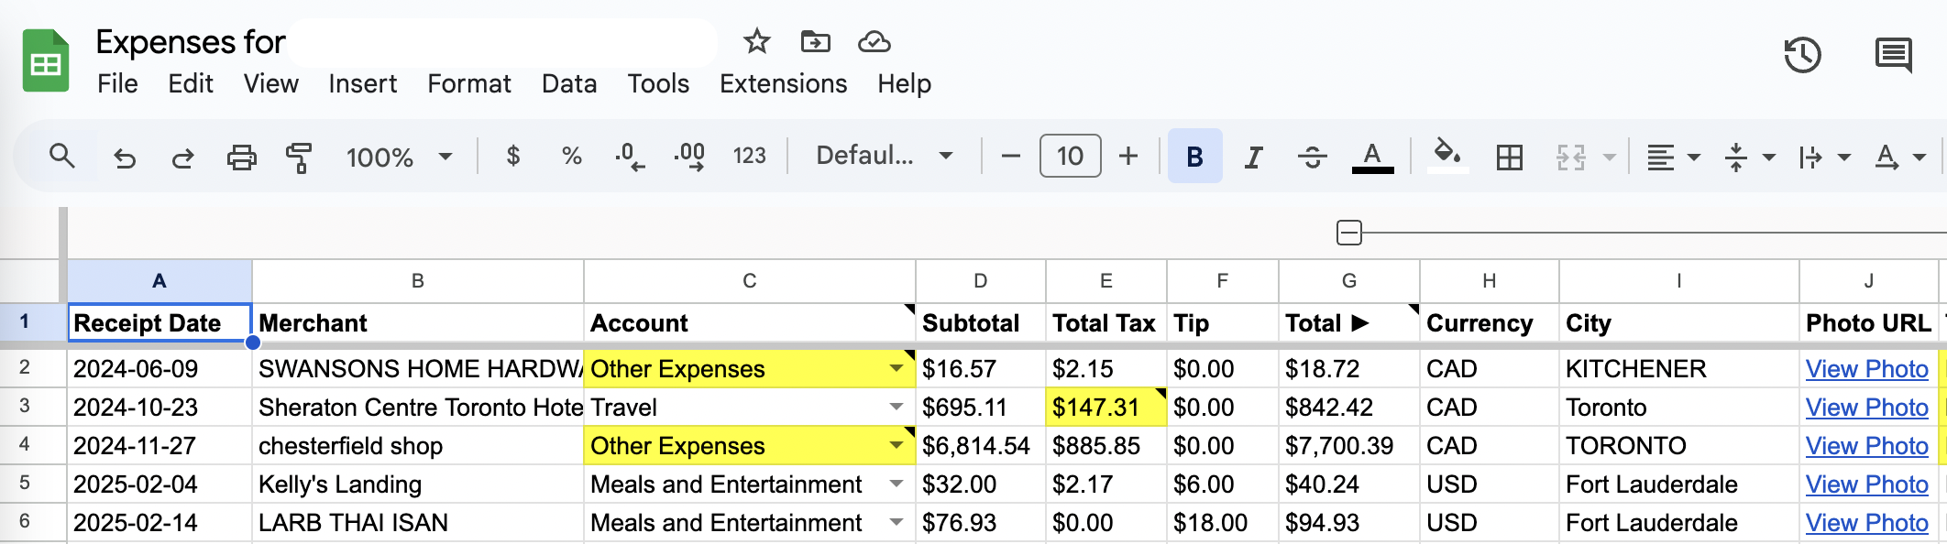1947x544 pixels.
Task: Click the print icon
Action: 241,157
